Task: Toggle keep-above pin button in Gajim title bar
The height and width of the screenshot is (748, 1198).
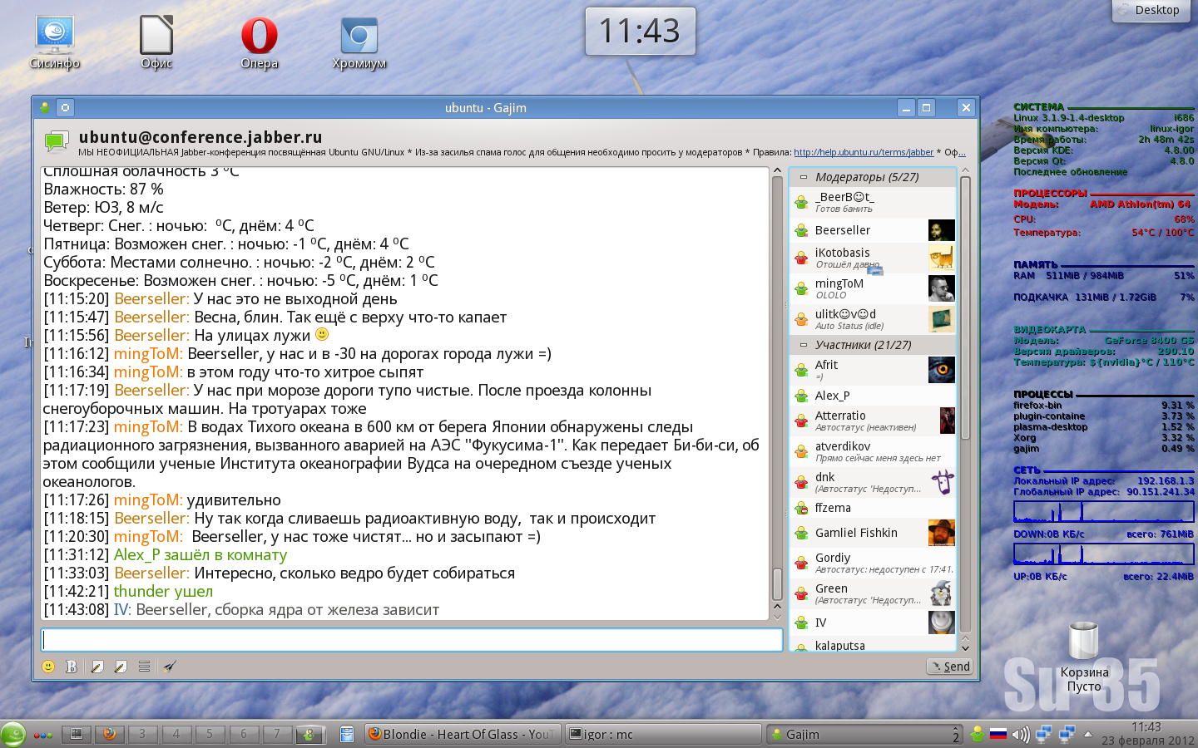Action: pyautogui.click(x=65, y=107)
